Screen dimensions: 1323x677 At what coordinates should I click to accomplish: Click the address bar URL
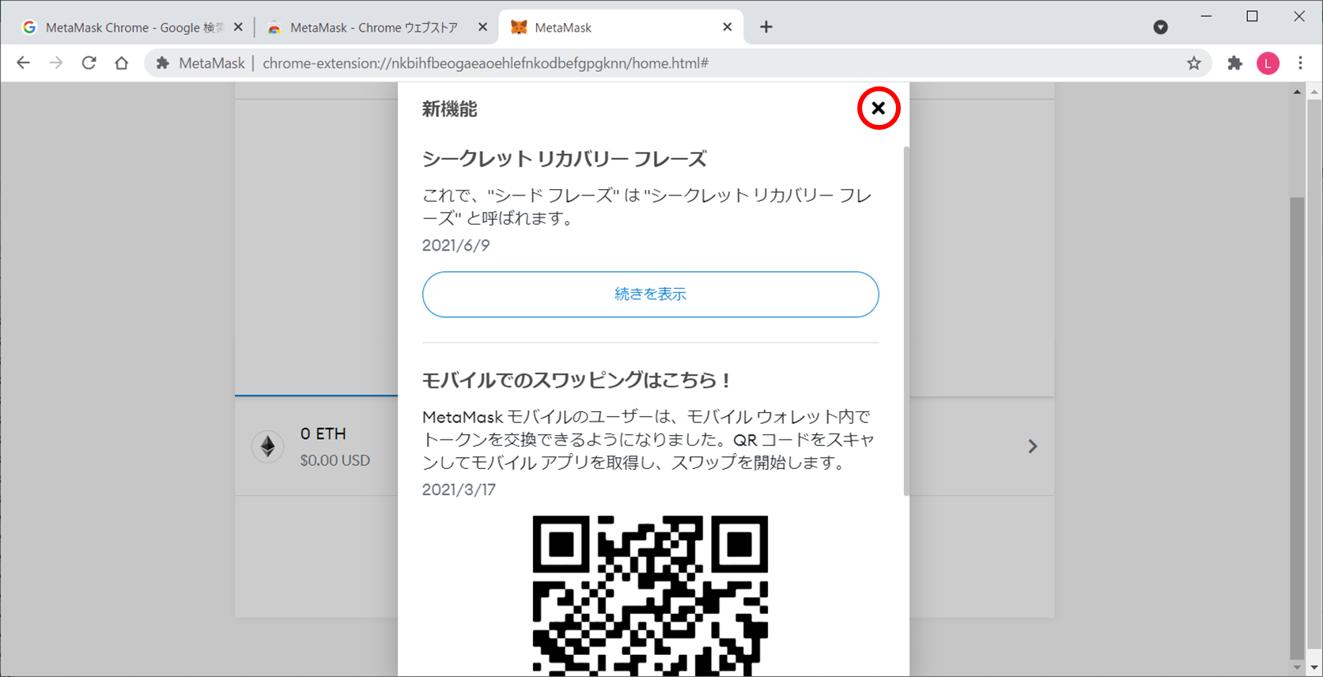[485, 63]
